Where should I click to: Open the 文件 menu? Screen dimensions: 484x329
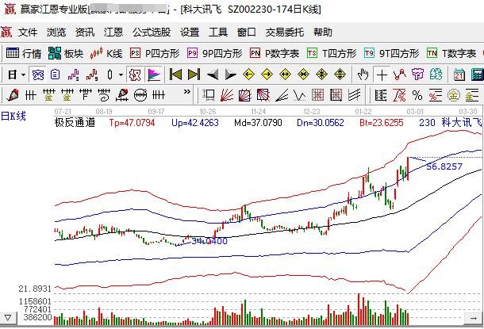(28, 32)
